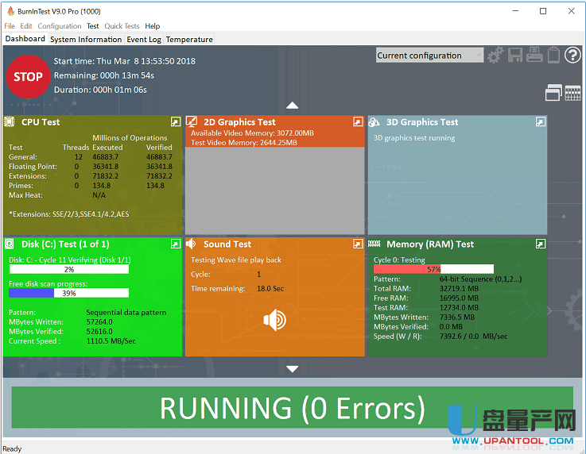Switch to the cascaded windows view icon

click(x=553, y=93)
